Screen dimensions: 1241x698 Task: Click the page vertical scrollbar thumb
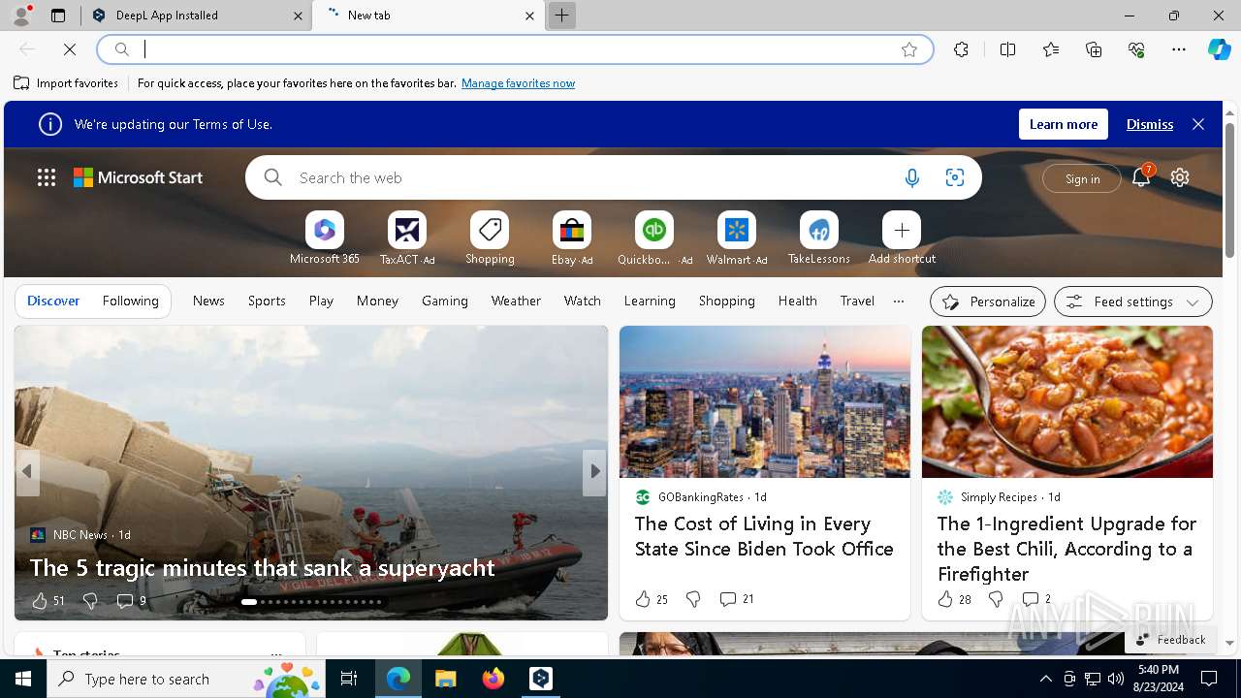[x=1229, y=191]
